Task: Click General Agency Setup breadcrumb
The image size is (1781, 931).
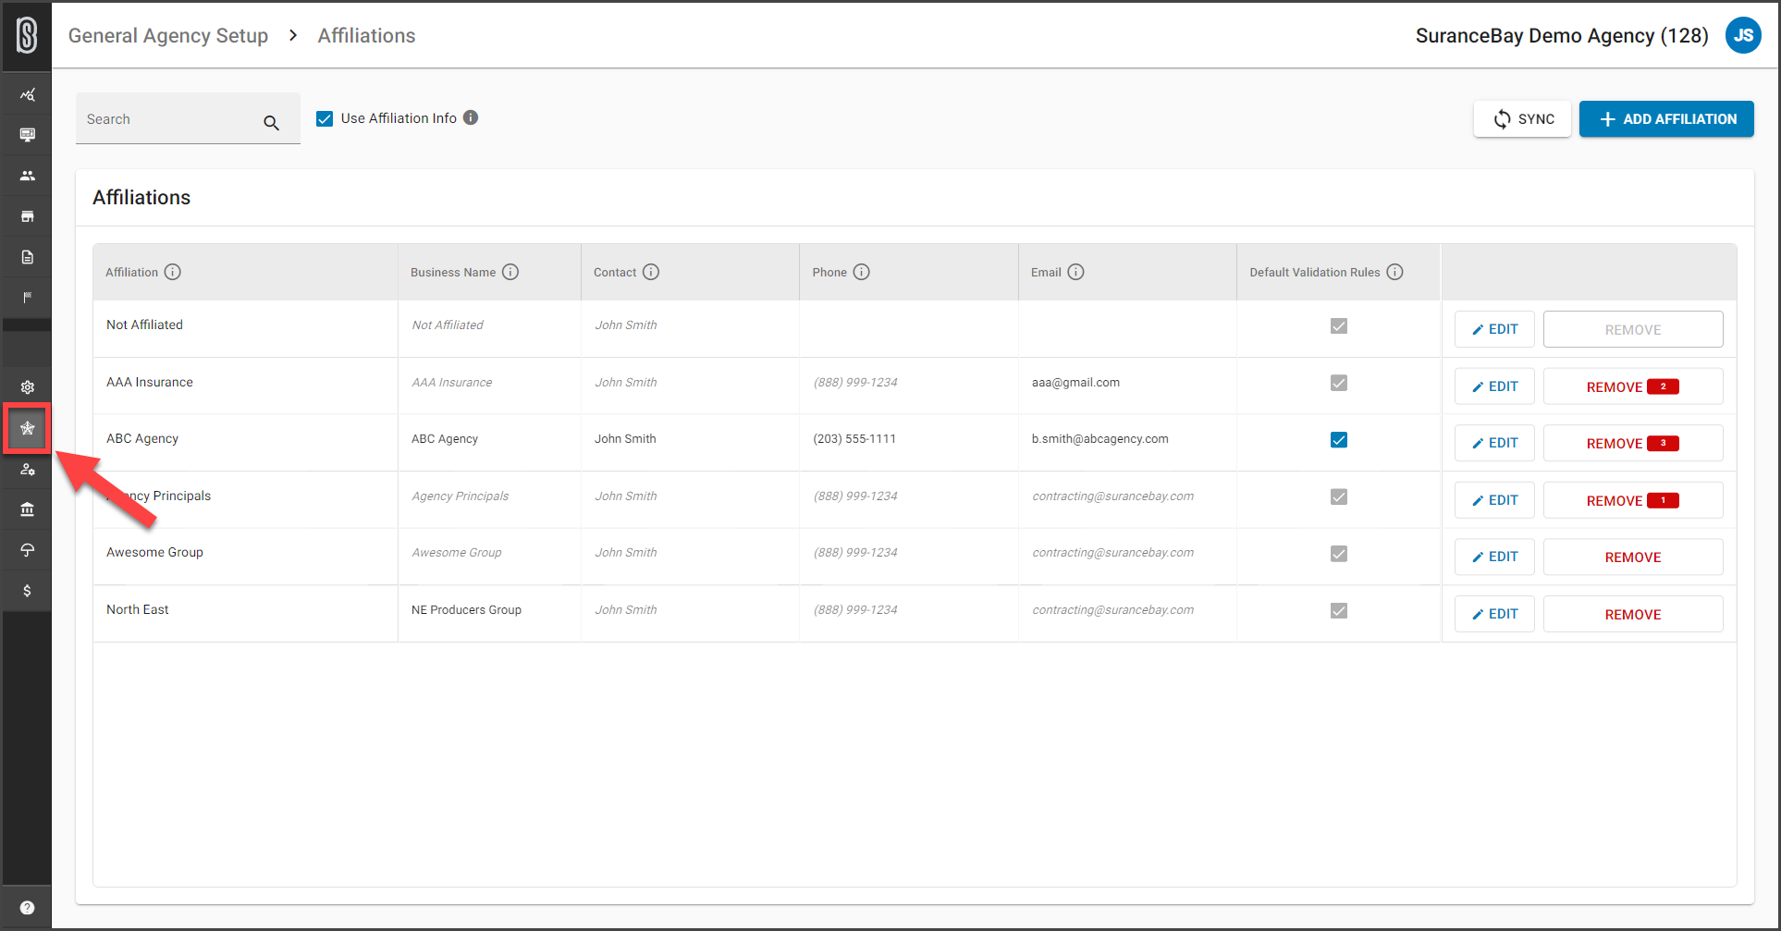Action: tap(168, 36)
